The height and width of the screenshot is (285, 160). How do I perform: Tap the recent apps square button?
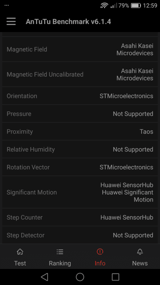(116, 277)
